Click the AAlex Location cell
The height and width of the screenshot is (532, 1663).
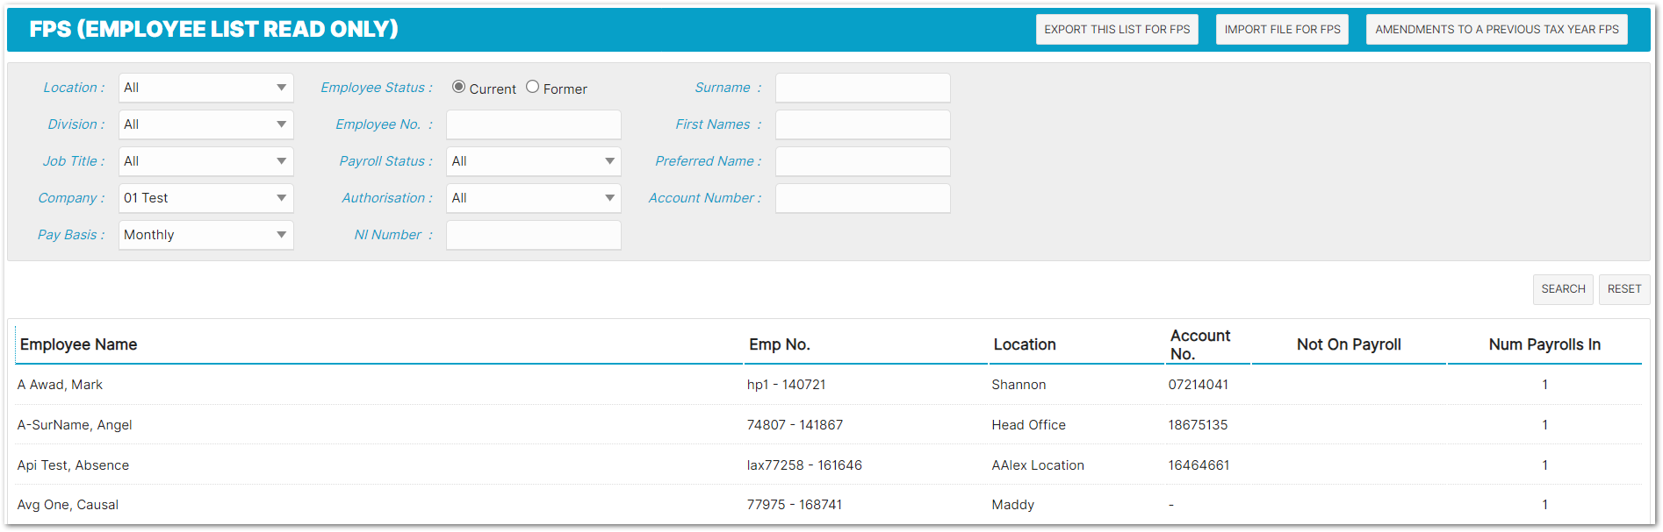(1038, 465)
